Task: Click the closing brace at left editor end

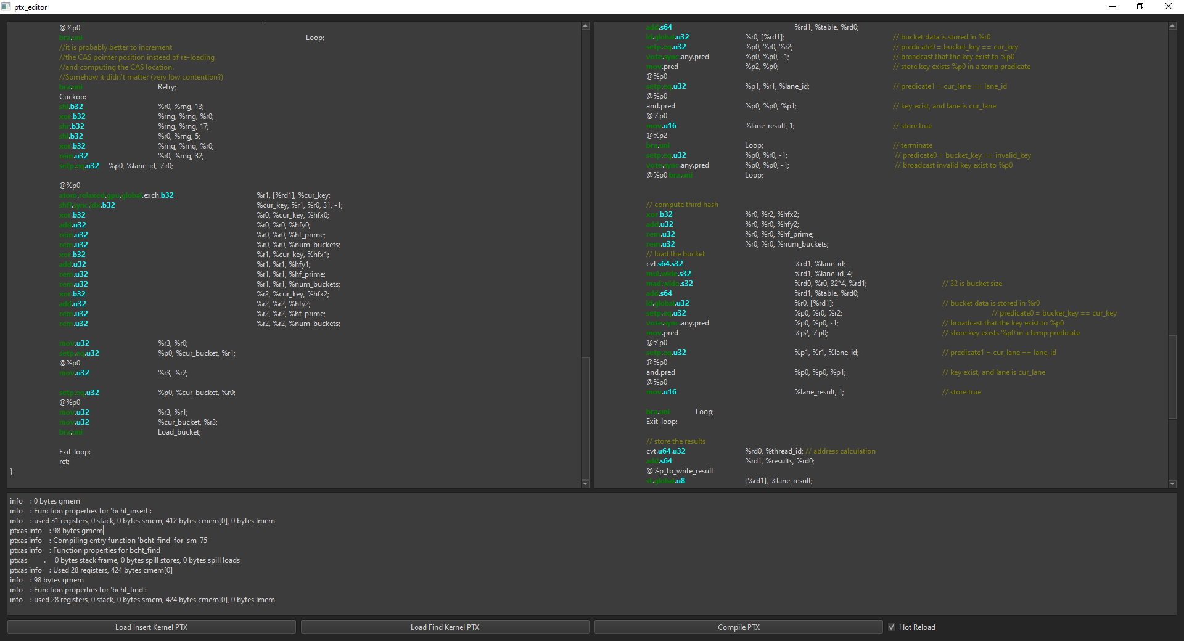Action: click(11, 472)
